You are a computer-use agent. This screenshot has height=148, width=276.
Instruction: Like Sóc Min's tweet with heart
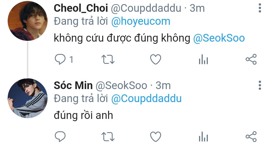(x=156, y=137)
